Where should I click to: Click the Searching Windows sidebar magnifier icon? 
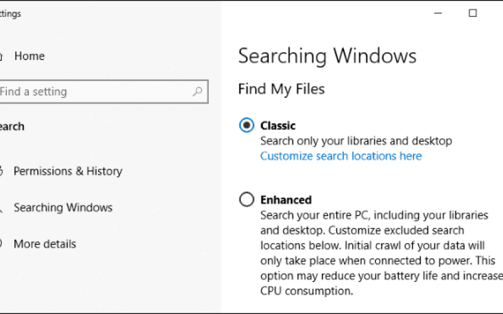click(1, 208)
